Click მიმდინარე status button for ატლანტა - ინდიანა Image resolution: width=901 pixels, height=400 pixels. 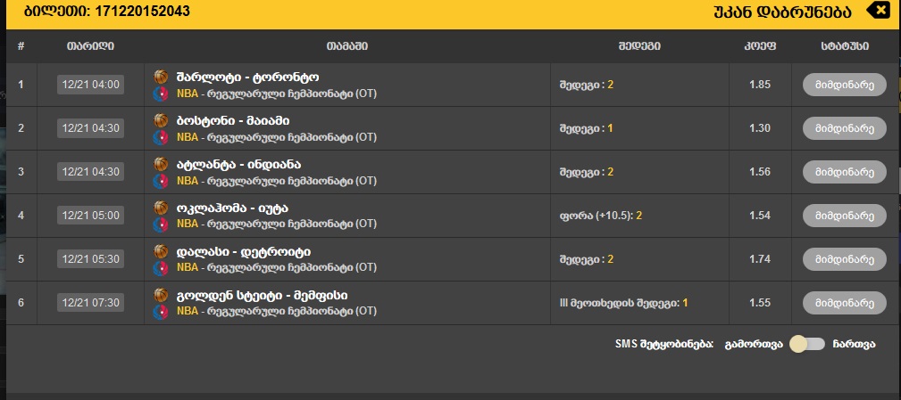[x=844, y=172]
